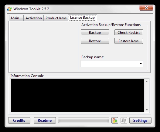Viewport: 160px width, 132px height.
Task: Open the Readme
Action: click(x=45, y=121)
